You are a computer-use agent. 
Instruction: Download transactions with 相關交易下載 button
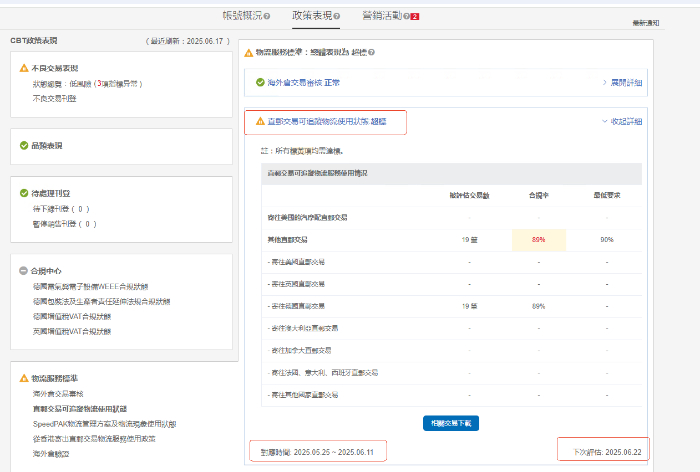tap(451, 424)
